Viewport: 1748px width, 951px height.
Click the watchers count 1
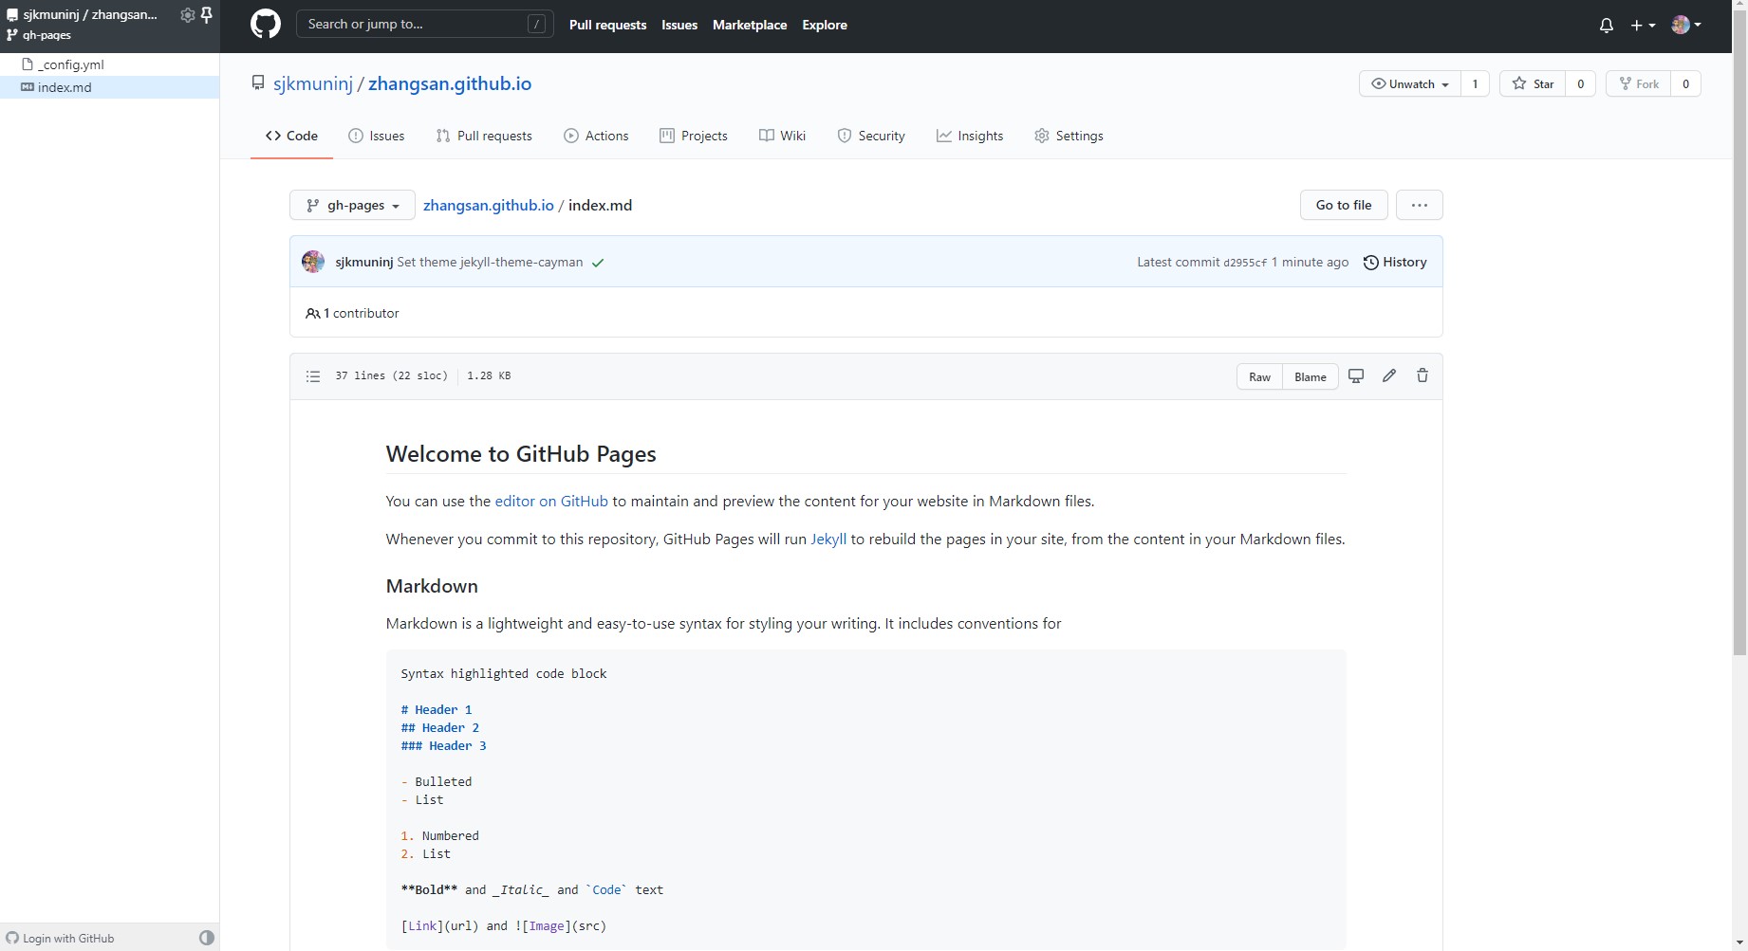click(x=1475, y=83)
